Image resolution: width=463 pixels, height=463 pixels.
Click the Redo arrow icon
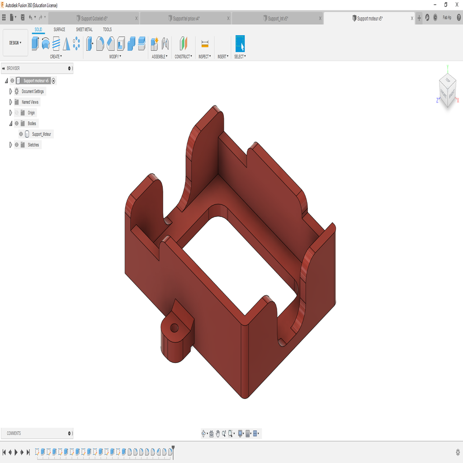click(x=41, y=18)
